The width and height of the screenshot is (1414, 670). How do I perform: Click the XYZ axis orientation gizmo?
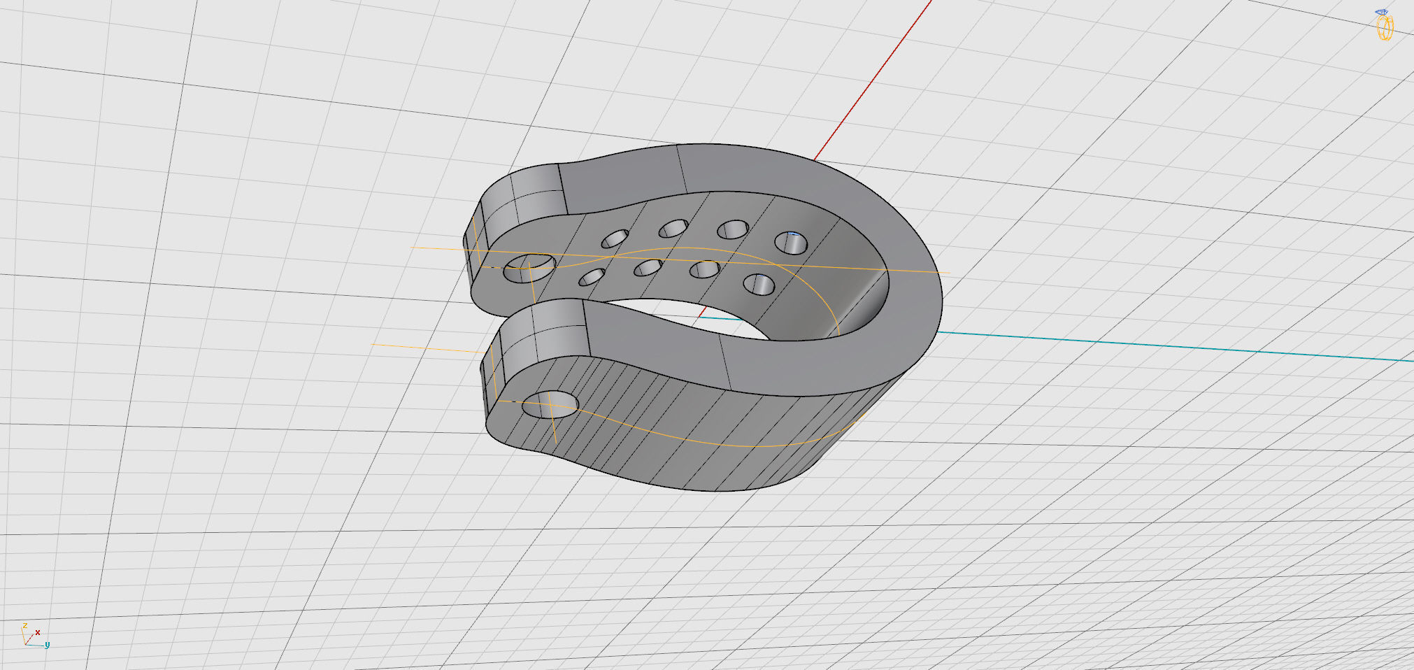pos(35,635)
